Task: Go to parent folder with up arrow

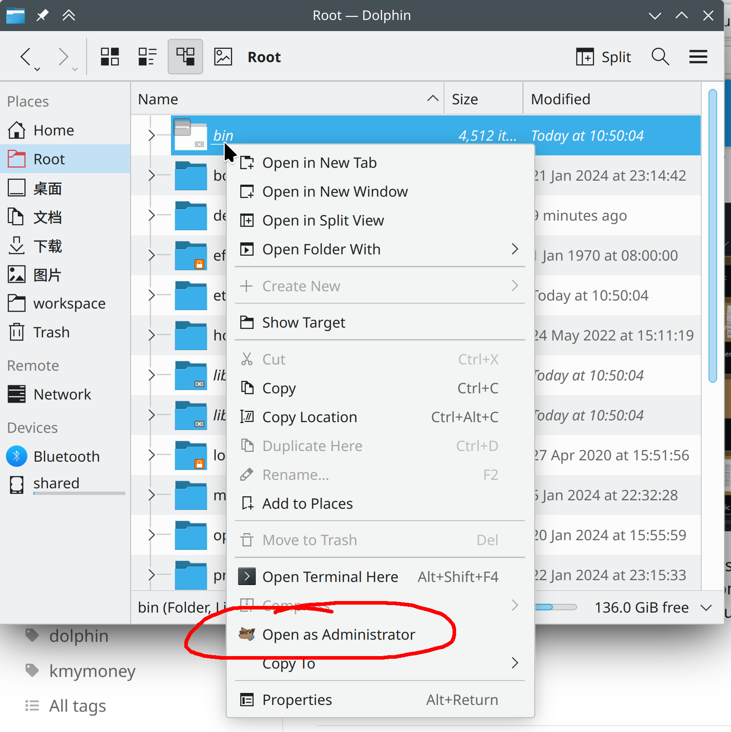Action: click(69, 15)
